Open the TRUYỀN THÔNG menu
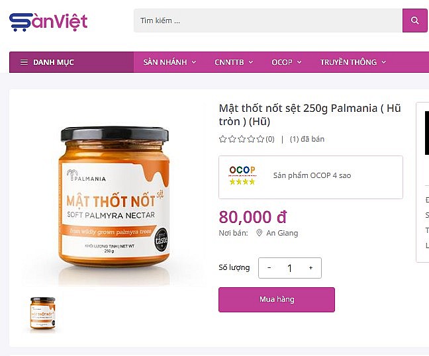This screenshot has height=356, width=429. click(353, 62)
